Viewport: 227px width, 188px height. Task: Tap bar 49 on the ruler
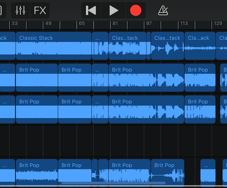pos(48,23)
